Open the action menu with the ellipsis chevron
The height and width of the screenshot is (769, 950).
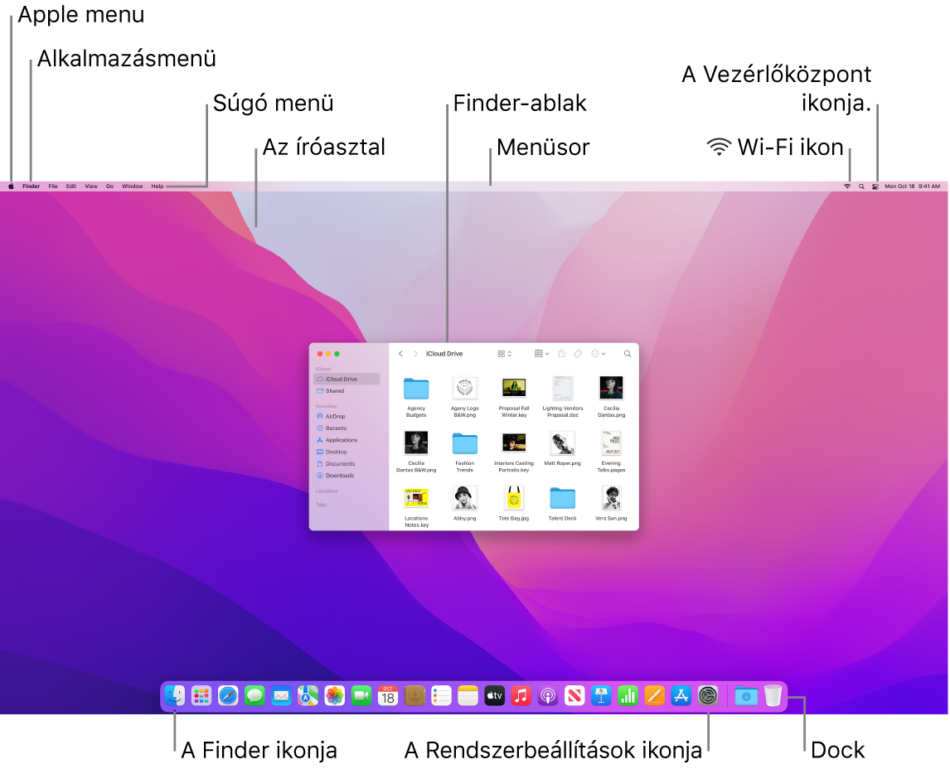(x=596, y=354)
